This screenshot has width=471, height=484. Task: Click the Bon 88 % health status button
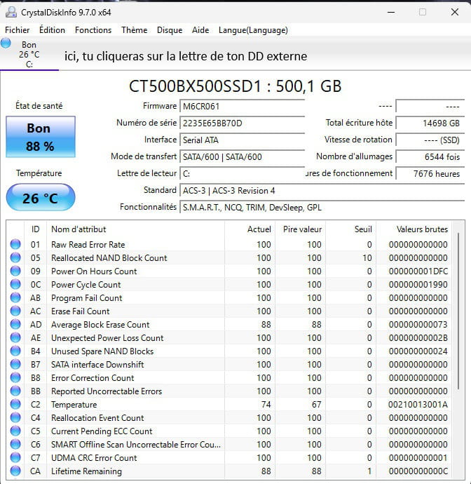click(x=41, y=137)
